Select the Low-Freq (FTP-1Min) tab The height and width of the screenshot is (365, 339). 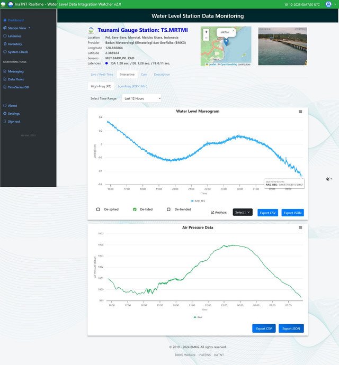[x=132, y=86]
